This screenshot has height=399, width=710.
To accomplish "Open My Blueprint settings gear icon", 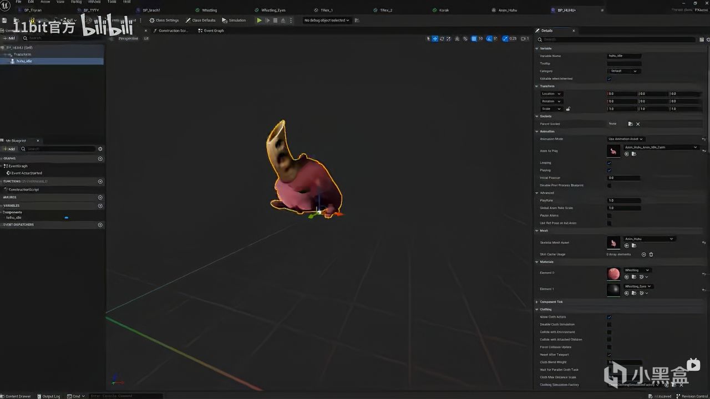I will (x=100, y=149).
